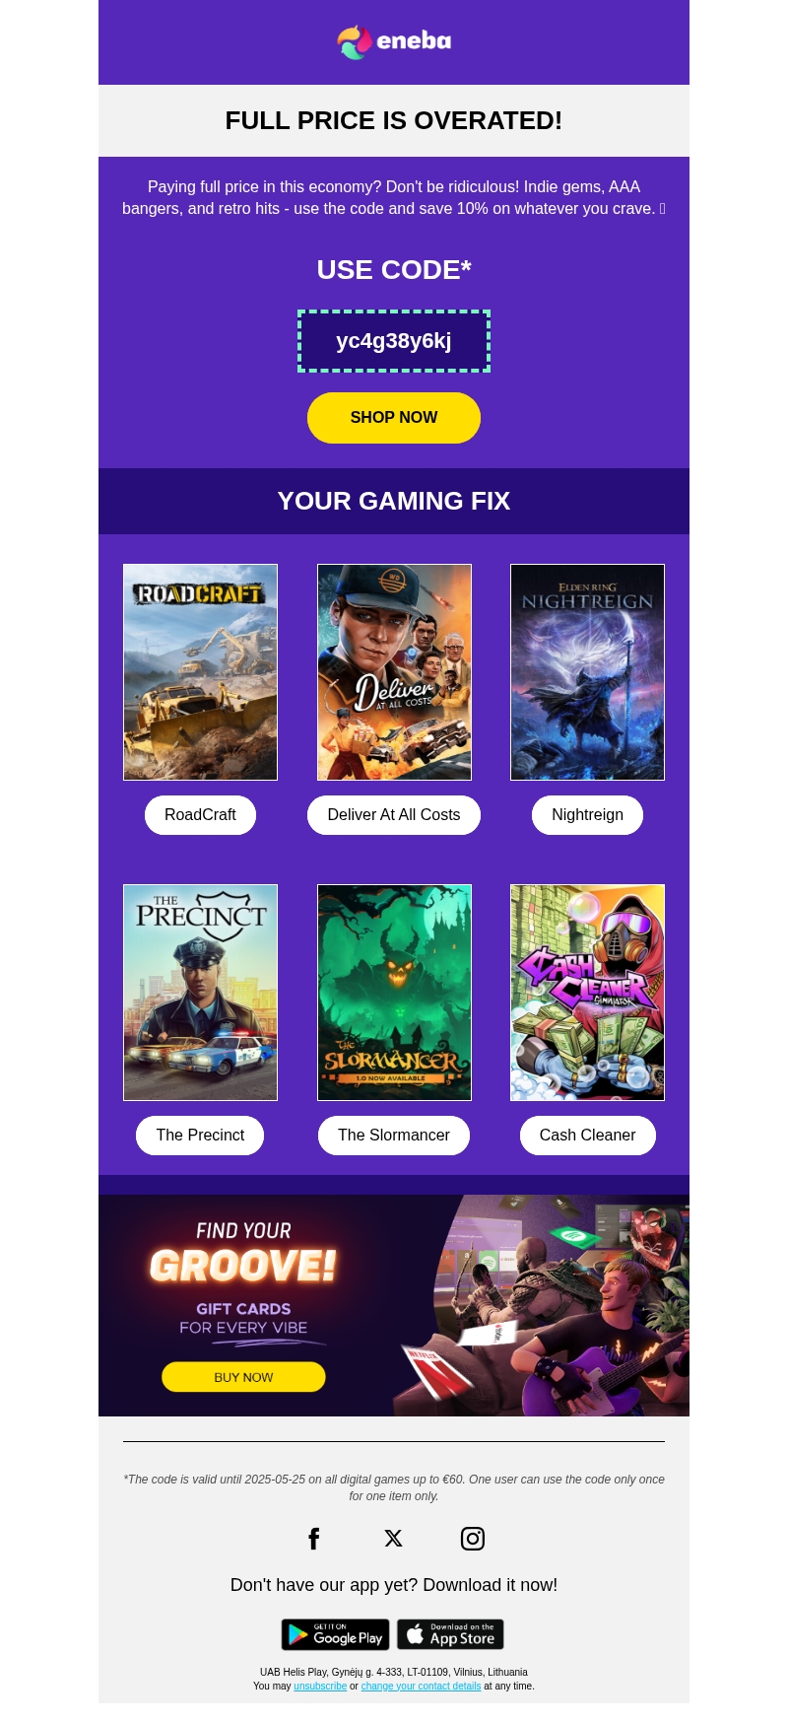Screen dimensions: 788x1724
Task: Open the Elden Ring Nightreign cover
Action: 588,672
